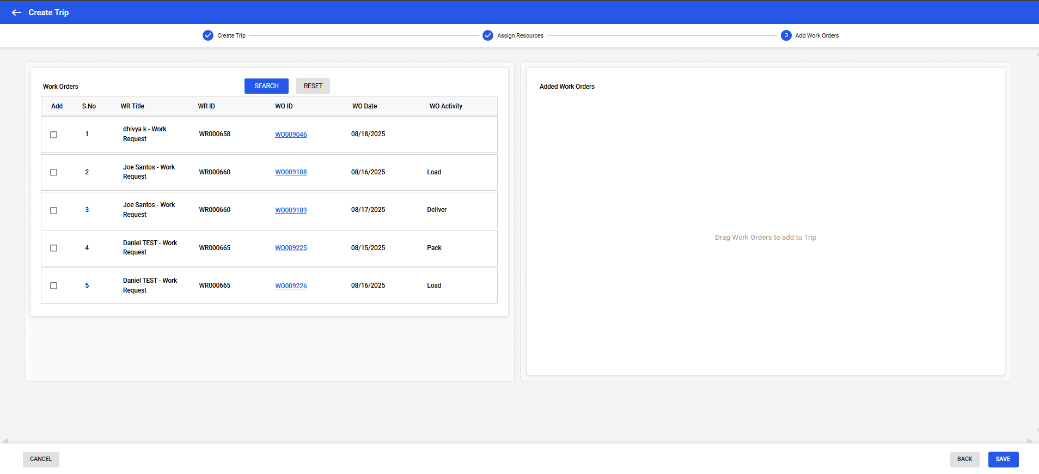The height and width of the screenshot is (474, 1039).
Task: Click the Create Trip step checkmark icon
Action: 208,35
